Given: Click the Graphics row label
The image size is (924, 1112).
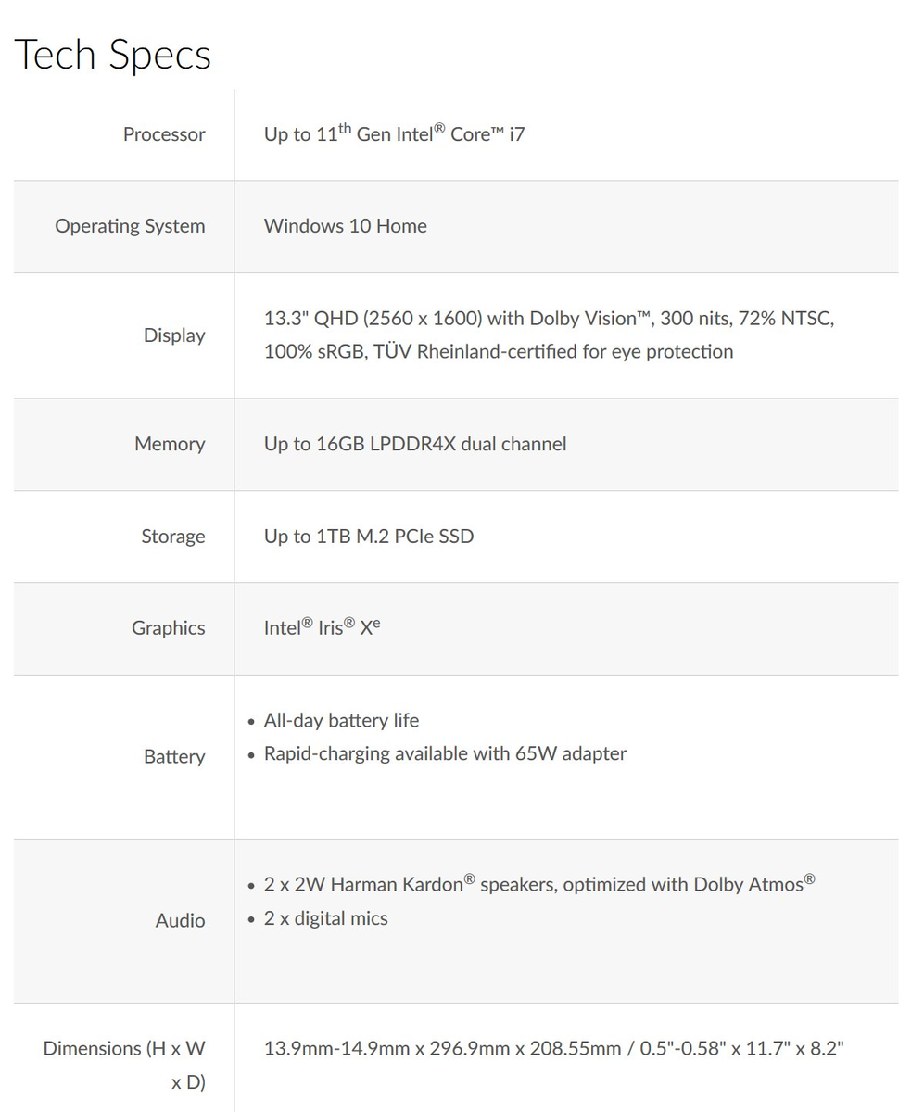Looking at the screenshot, I should pyautogui.click(x=168, y=628).
